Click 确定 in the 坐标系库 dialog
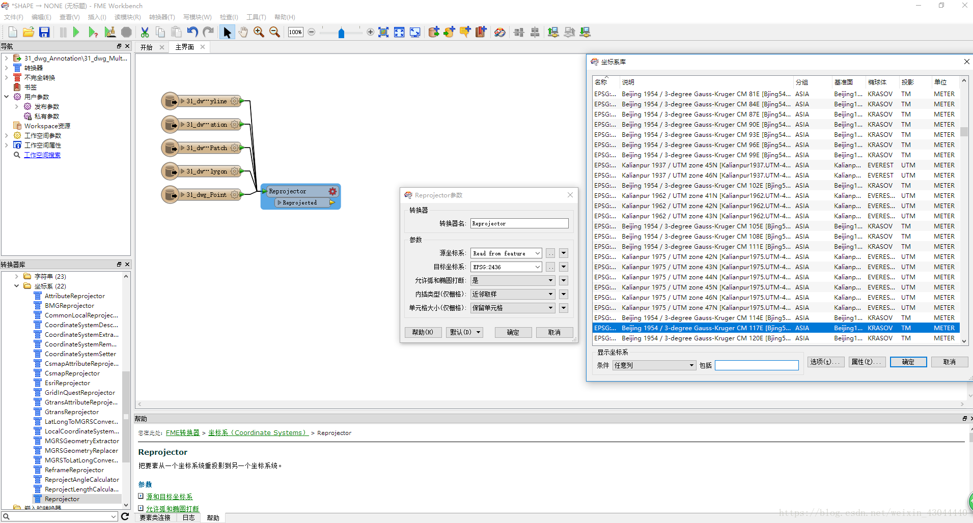Screen dimensions: 973x523 908,362
